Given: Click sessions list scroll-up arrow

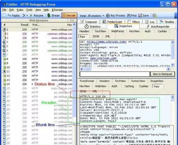Looking at the screenshot, I should 74,25.
